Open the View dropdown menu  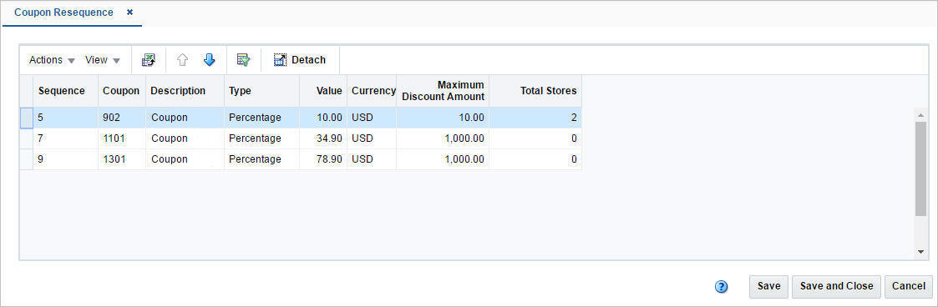click(x=102, y=60)
